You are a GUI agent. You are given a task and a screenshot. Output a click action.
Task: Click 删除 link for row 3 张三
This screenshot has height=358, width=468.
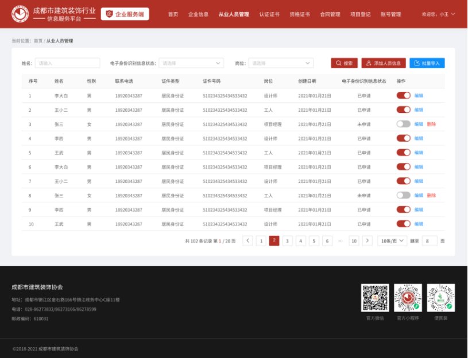[x=431, y=124]
